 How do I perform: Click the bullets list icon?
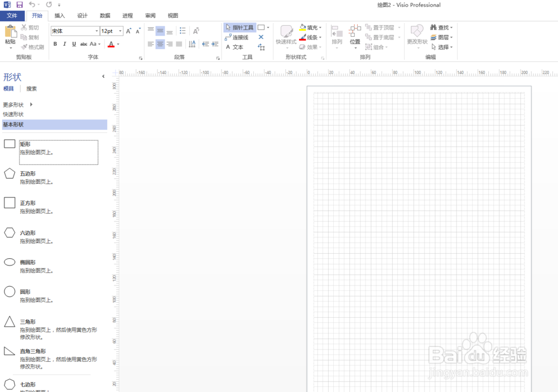pos(182,31)
